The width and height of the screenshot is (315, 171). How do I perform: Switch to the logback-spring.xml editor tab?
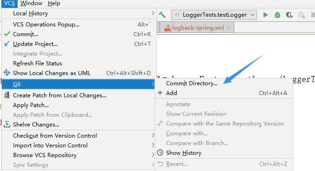pyautogui.click(x=198, y=28)
